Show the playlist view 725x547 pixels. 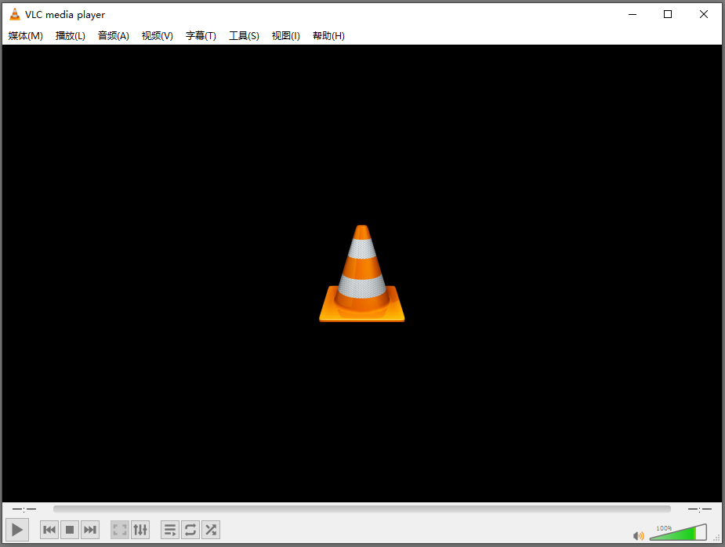coord(170,530)
